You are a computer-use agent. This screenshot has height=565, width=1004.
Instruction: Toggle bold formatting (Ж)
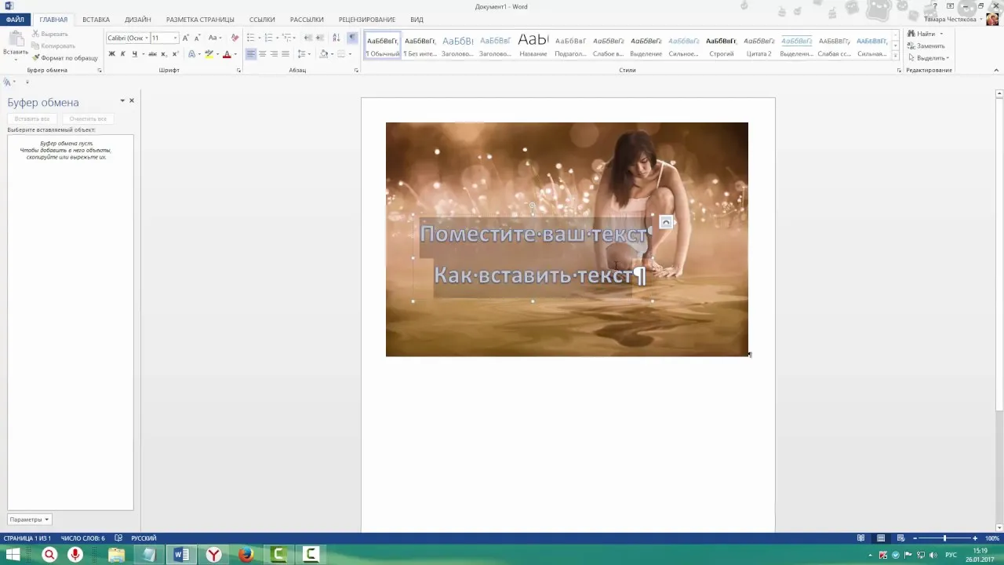[111, 54]
